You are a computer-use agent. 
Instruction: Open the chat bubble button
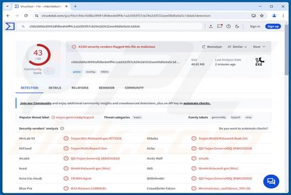[x=271, y=182]
